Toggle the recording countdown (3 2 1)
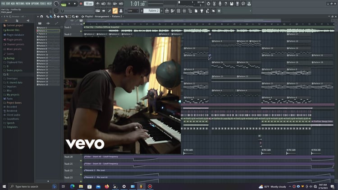338x190 pixels. click(x=110, y=4)
